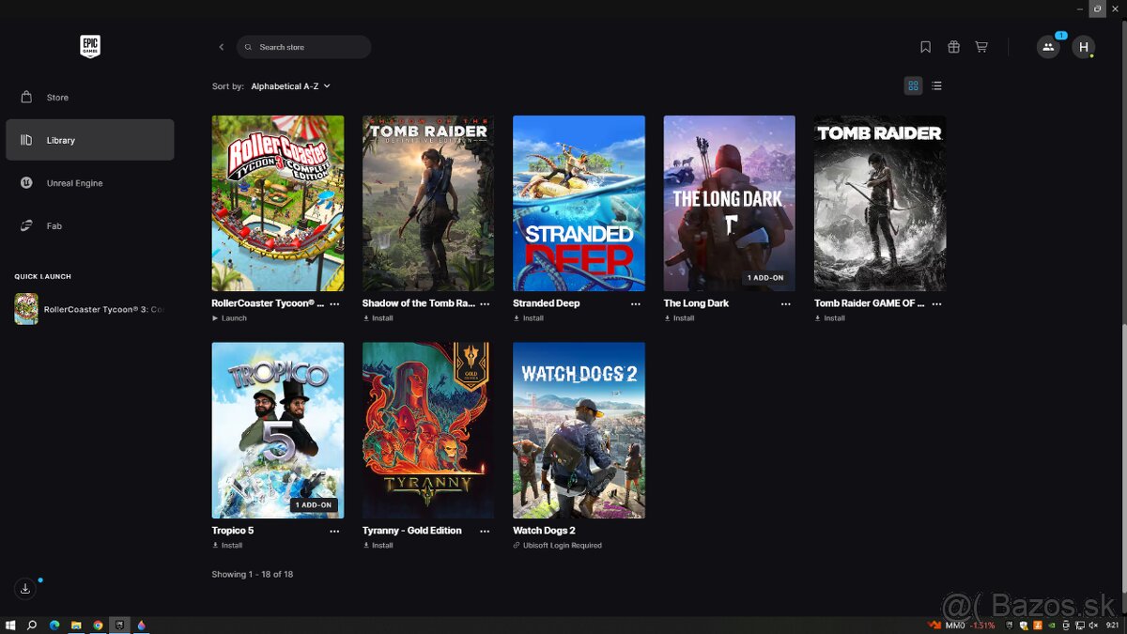
Task: Open the friends list icon
Action: (x=1048, y=47)
